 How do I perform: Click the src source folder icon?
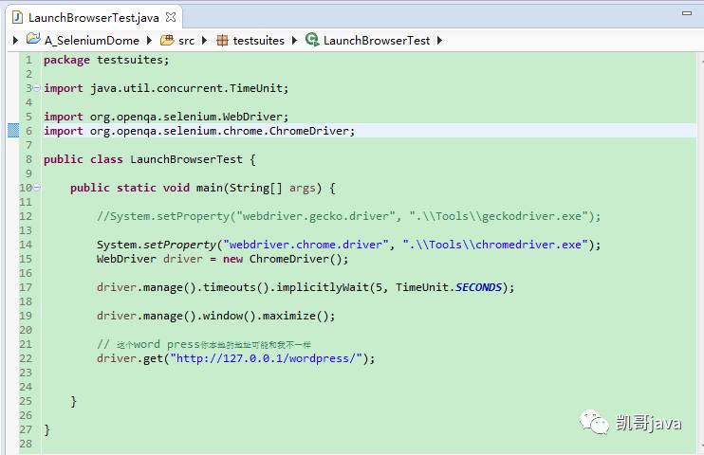pos(167,41)
